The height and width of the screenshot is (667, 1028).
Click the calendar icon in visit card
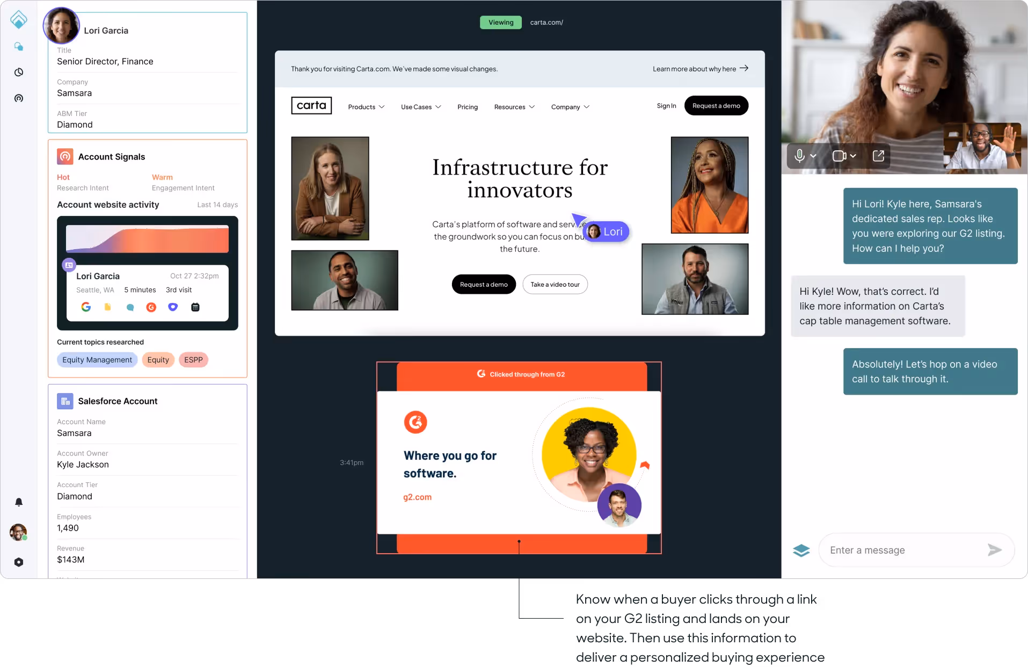(195, 307)
